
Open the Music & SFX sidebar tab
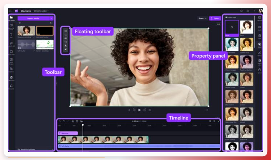[x=11, y=44]
